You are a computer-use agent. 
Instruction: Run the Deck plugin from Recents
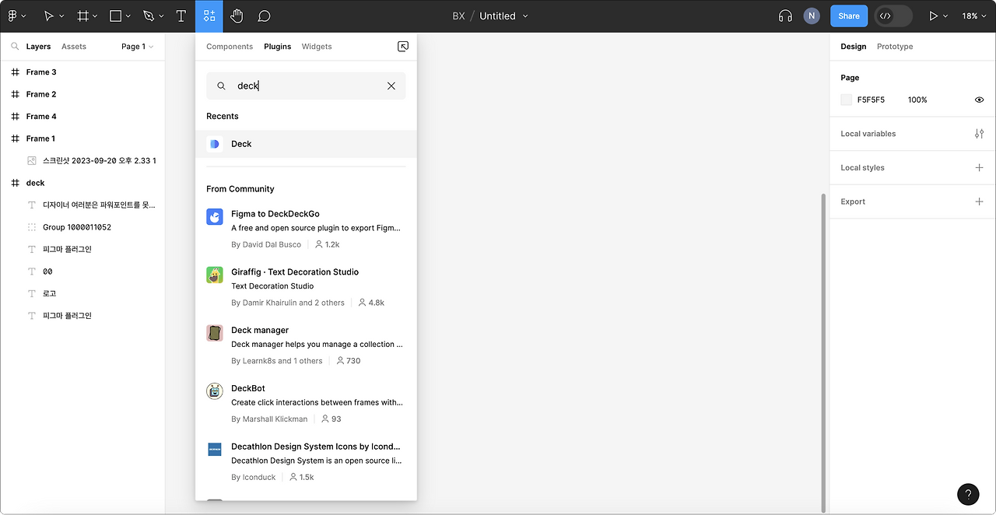[x=306, y=144]
